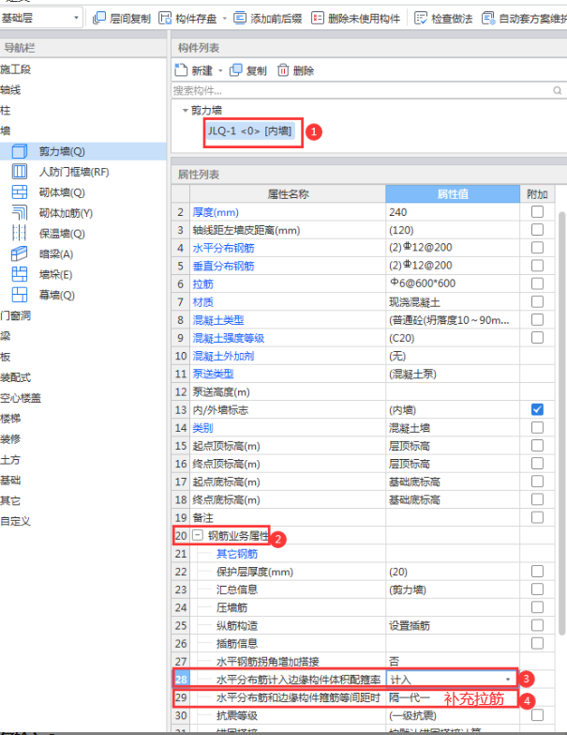Click the 现浇混凝土 material value cell
567x735 pixels.
coord(453,302)
